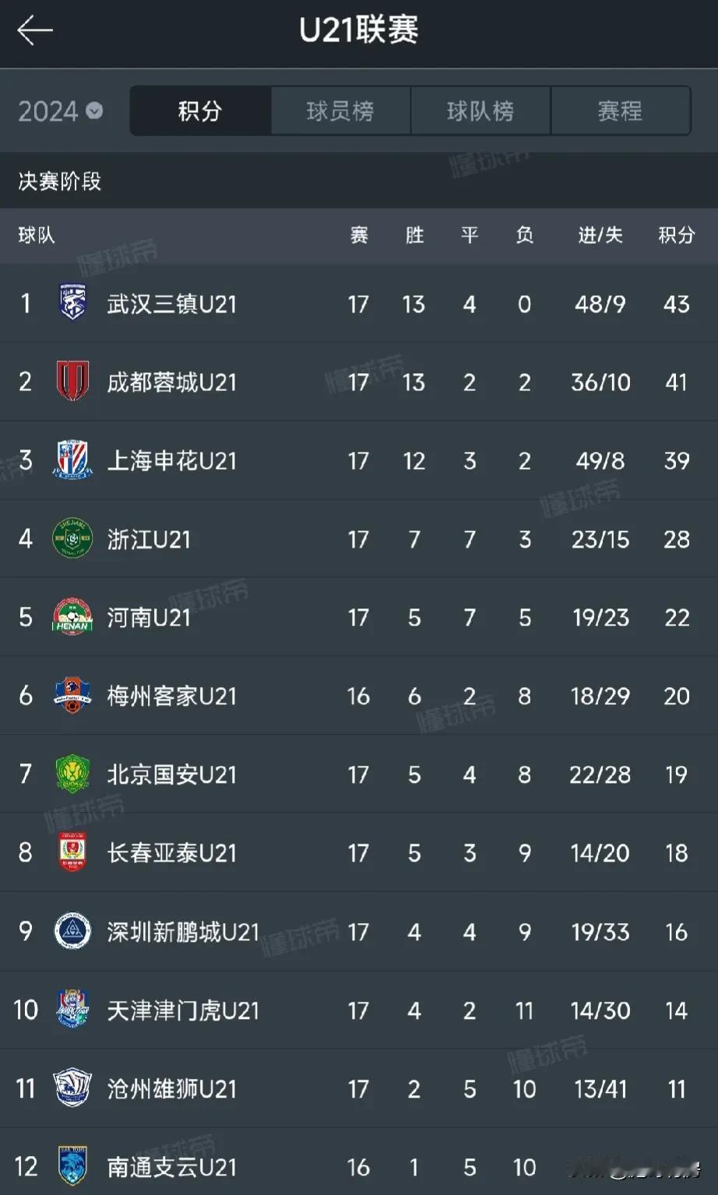
Task: Switch to the 球员榜 tab
Action: point(340,111)
